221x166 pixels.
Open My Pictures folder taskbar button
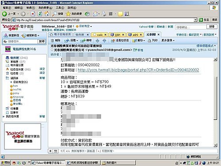[118, 163]
